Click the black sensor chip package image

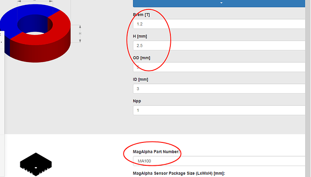36,164
